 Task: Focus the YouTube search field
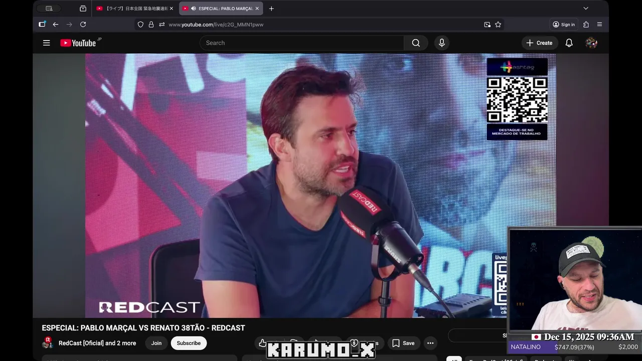pos(302,43)
